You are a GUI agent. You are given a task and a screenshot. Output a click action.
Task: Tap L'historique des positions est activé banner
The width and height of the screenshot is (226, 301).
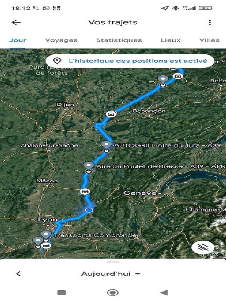[x=130, y=61]
